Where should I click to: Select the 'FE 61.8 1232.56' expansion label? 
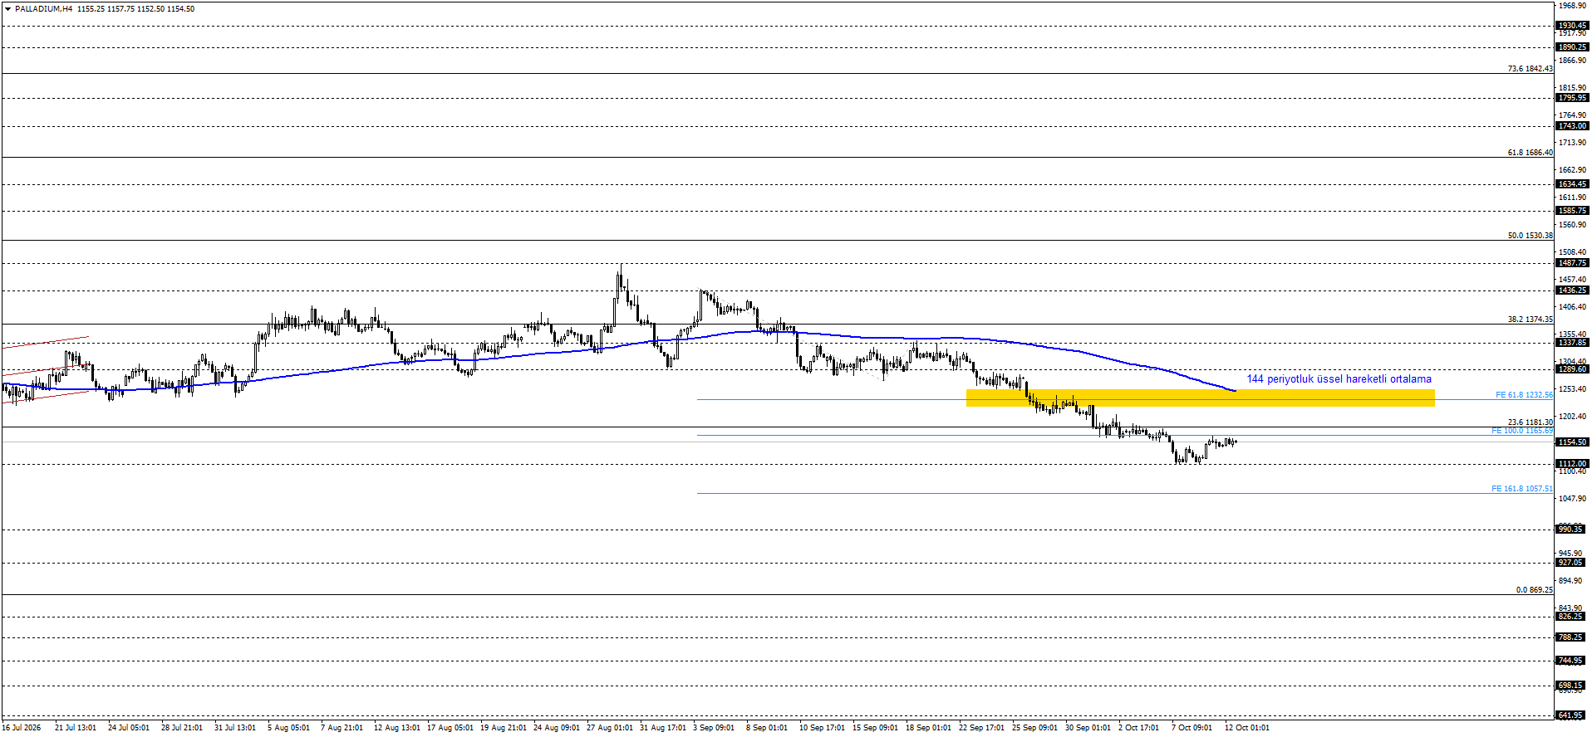(1523, 395)
